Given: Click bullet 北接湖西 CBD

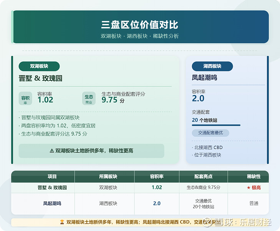Looking at the screenshot, I should (x=207, y=147).
